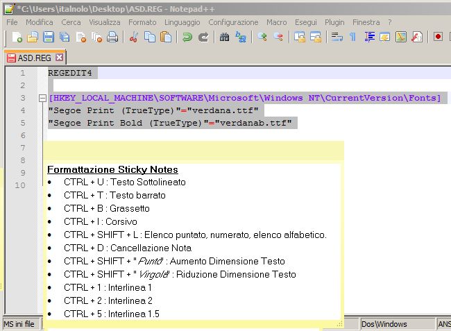Screen dimensions: 451x331
Task: Click the "Segoe Print (TrueType)" line
Action: click(153, 110)
